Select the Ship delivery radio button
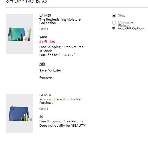The height and width of the screenshot is (141, 148). point(114,16)
